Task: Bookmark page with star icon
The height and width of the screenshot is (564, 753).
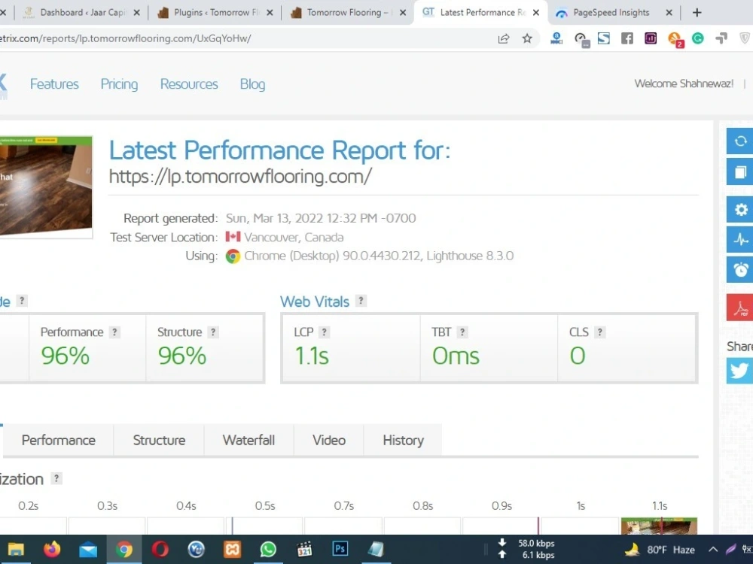Action: [x=527, y=38]
